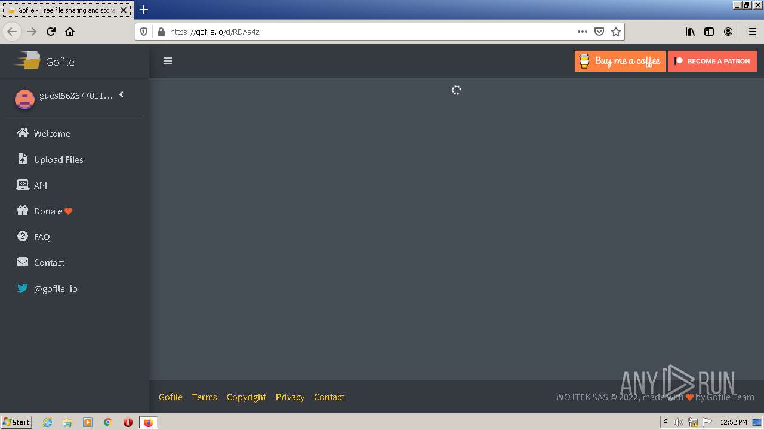Image resolution: width=764 pixels, height=430 pixels.
Task: Open the Copyright footer link
Action: (x=247, y=397)
